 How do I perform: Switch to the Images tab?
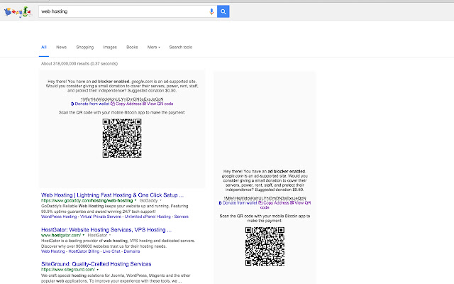(110, 47)
